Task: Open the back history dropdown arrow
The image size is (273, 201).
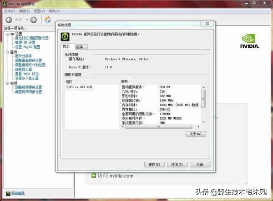Action: point(26,20)
